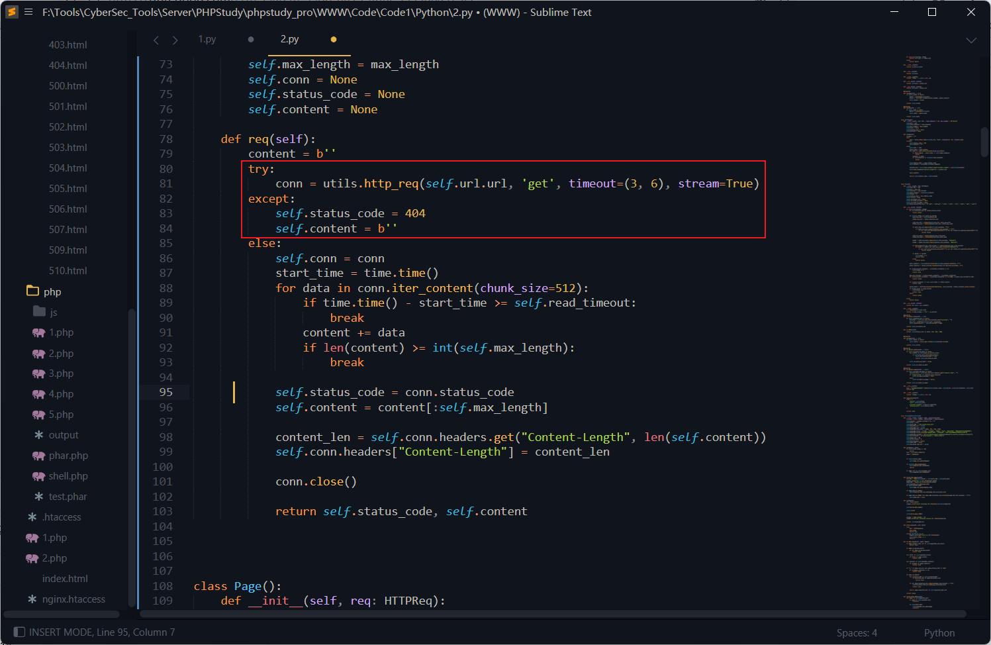Viewport: 991px width, 645px height.
Task: Click the php folder icon in sidebar
Action: coord(32,291)
